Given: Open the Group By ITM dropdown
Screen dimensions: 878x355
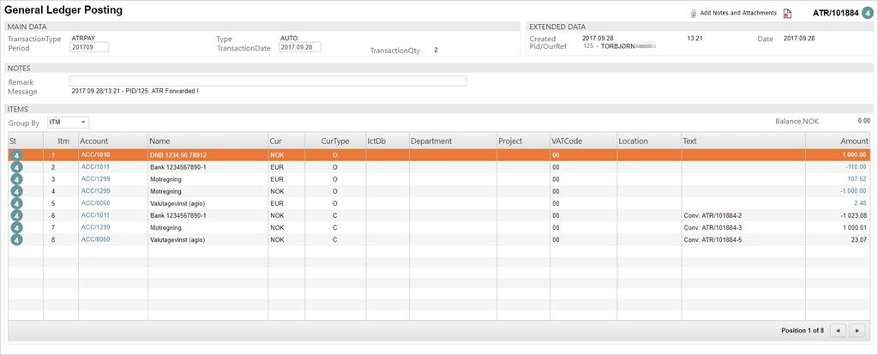Looking at the screenshot, I should click(x=68, y=123).
